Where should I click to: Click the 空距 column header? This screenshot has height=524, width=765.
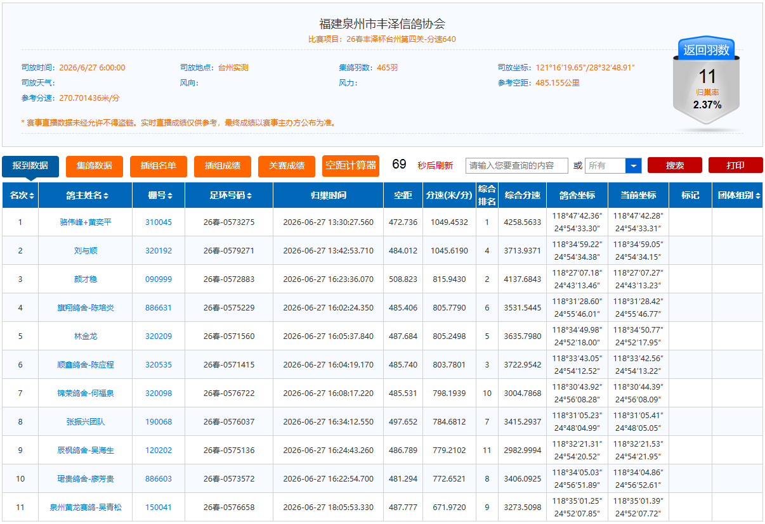click(x=403, y=195)
